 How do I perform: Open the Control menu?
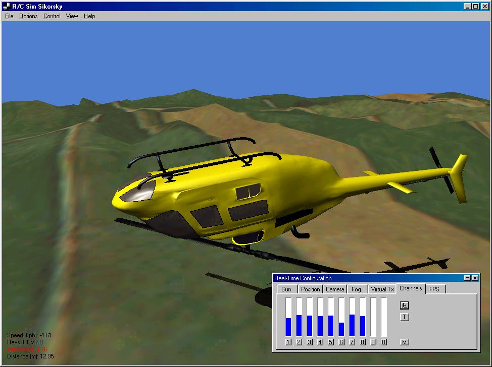pos(52,16)
